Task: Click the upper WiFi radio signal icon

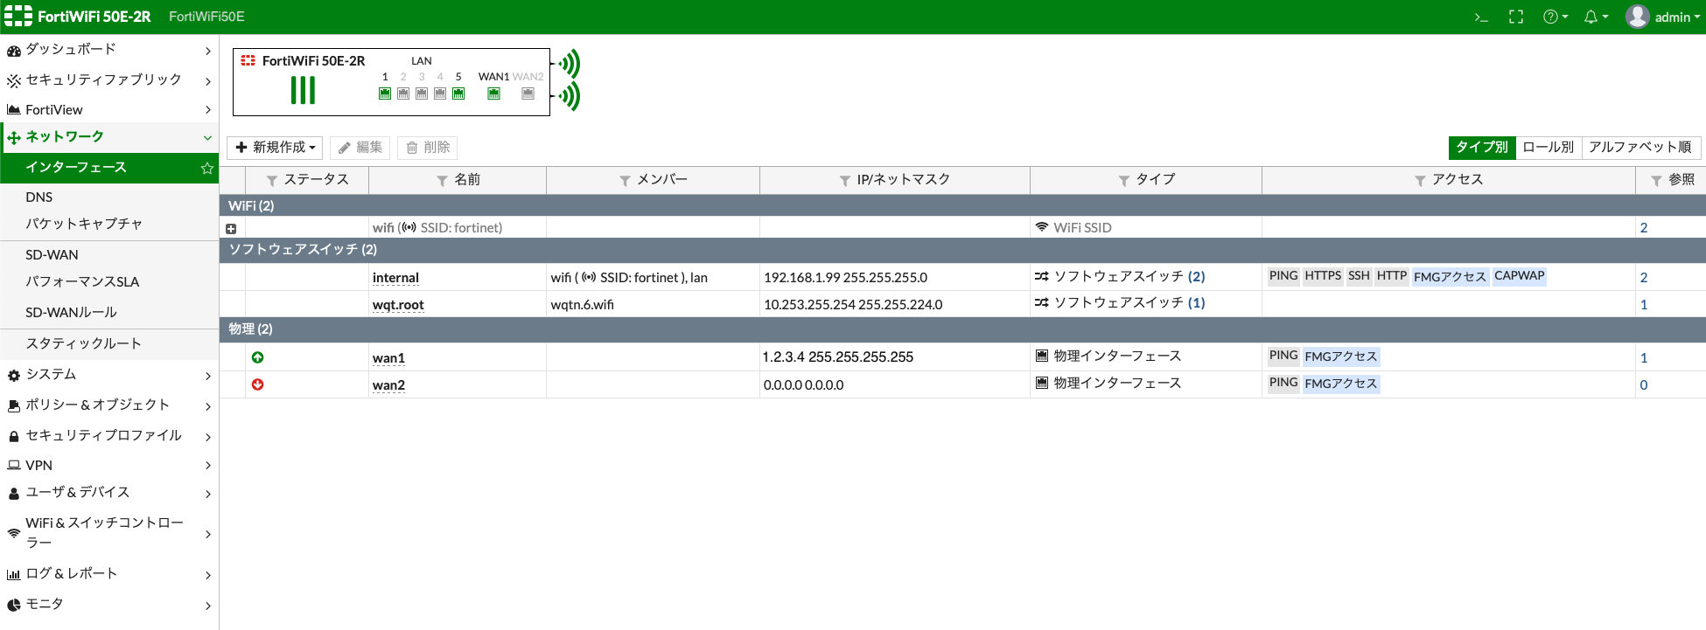Action: pos(570,64)
